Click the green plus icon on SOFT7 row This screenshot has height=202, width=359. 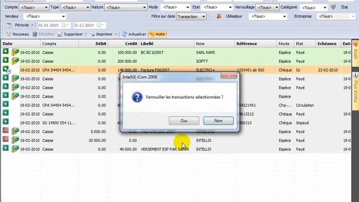pyautogui.click(x=6, y=60)
